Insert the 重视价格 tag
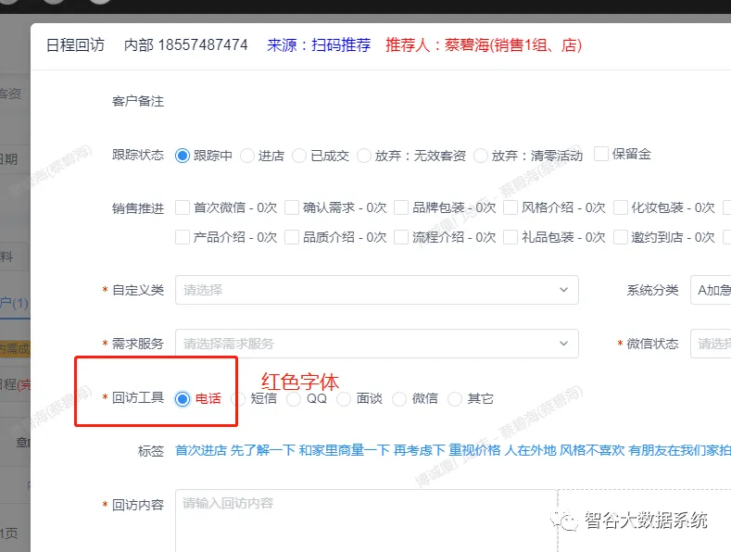This screenshot has height=552, width=731. click(x=474, y=450)
